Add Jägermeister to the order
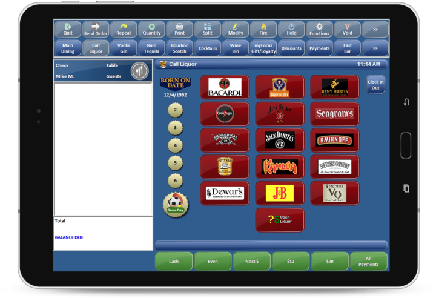This screenshot has height=298, width=436. (280, 87)
